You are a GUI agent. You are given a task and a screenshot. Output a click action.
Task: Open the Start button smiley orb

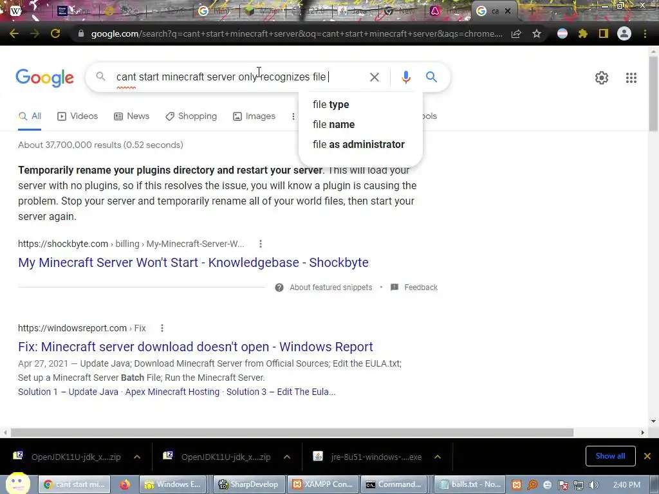[17, 483]
